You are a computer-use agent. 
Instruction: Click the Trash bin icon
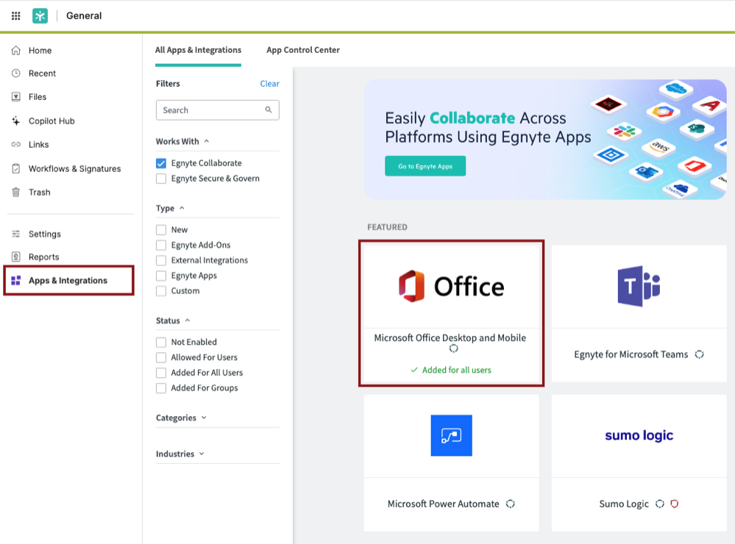16,192
